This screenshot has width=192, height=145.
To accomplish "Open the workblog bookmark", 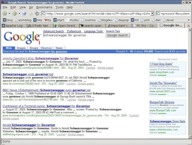I will (x=23, y=20).
